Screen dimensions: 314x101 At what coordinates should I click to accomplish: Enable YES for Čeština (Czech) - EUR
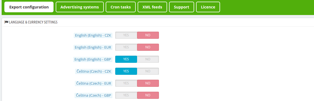coord(126,83)
